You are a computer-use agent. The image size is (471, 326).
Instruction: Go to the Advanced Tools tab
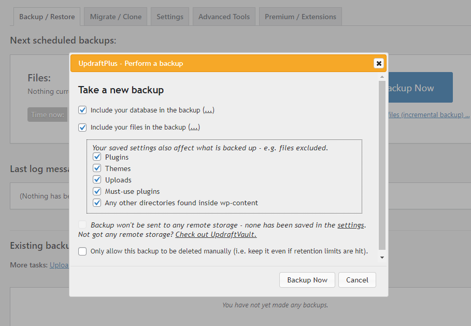(x=224, y=17)
